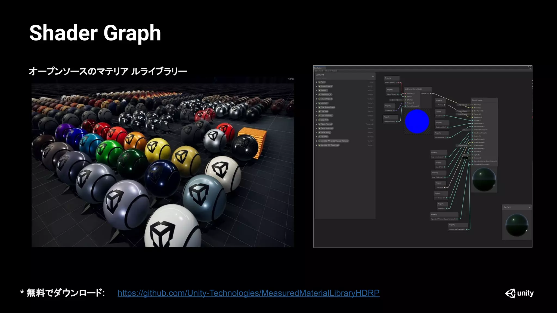The image size is (557, 313).
Task: Click the StackLit Master node preview sphere
Action: point(484,180)
